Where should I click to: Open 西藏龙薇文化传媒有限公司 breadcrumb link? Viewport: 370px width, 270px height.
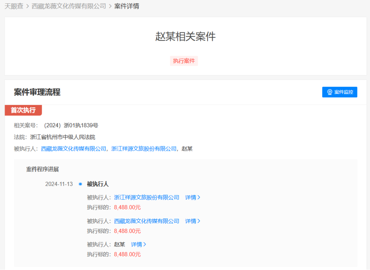coord(69,6)
